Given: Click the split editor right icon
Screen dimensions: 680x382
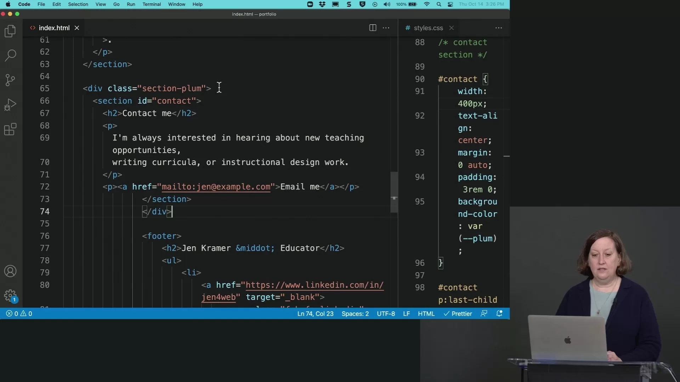Looking at the screenshot, I should pos(373,28).
